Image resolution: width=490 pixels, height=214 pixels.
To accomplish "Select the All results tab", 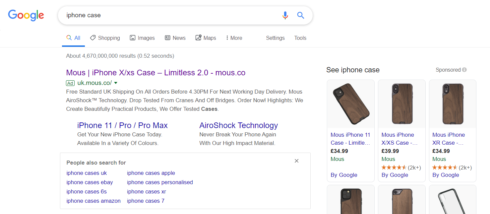I will [73, 38].
